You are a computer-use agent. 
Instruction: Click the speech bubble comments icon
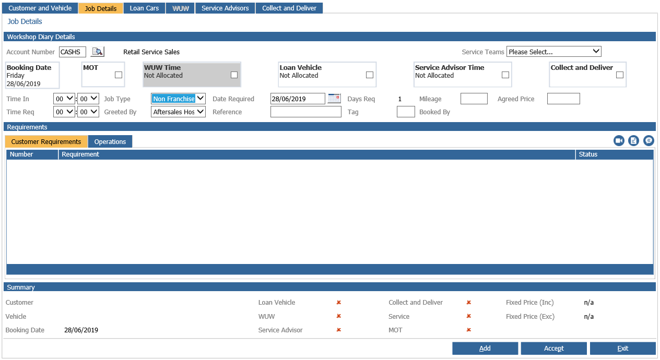[x=649, y=140]
